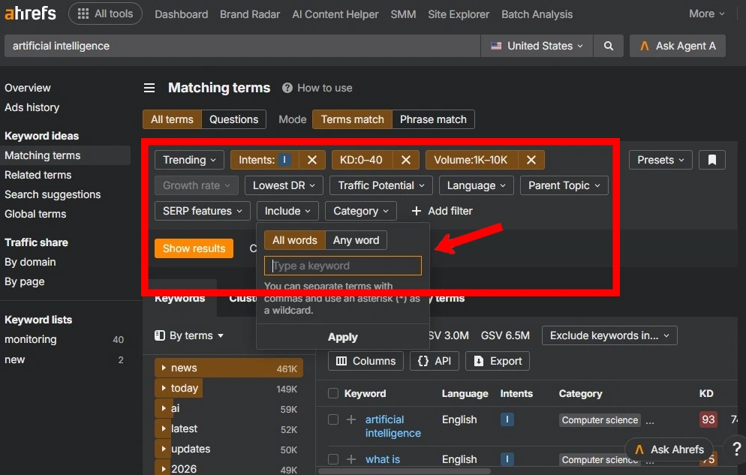Open the Language filter dropdown
The width and height of the screenshot is (746, 475).
tap(477, 185)
